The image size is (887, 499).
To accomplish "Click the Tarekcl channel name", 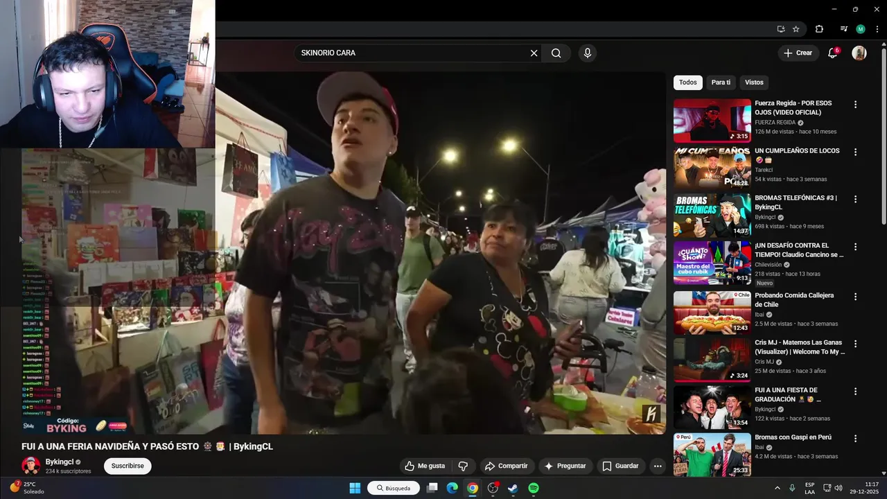I will [764, 170].
